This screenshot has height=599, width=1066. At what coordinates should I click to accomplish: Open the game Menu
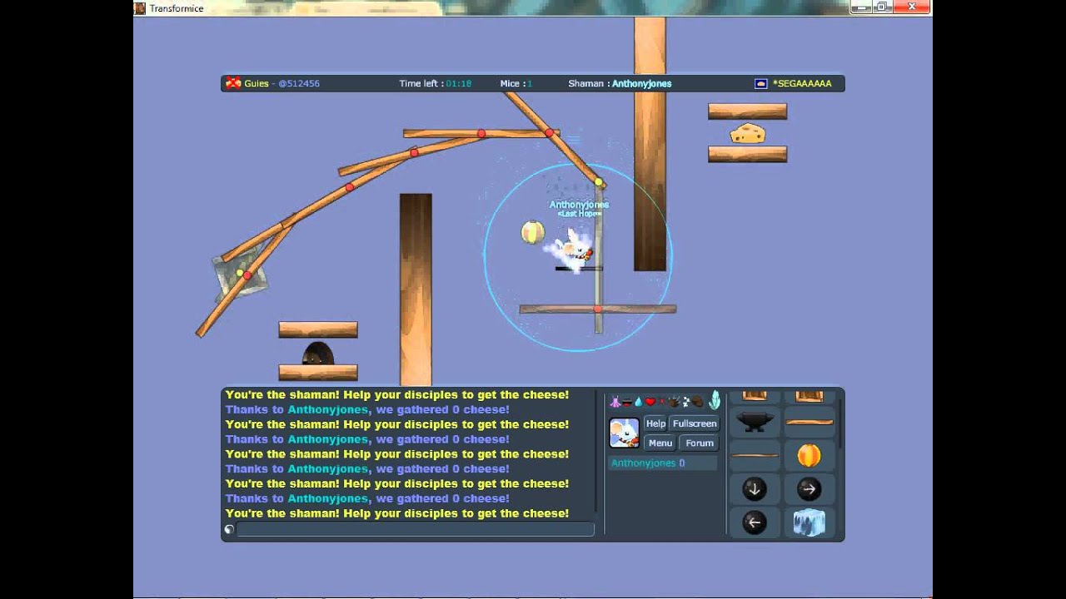point(660,443)
